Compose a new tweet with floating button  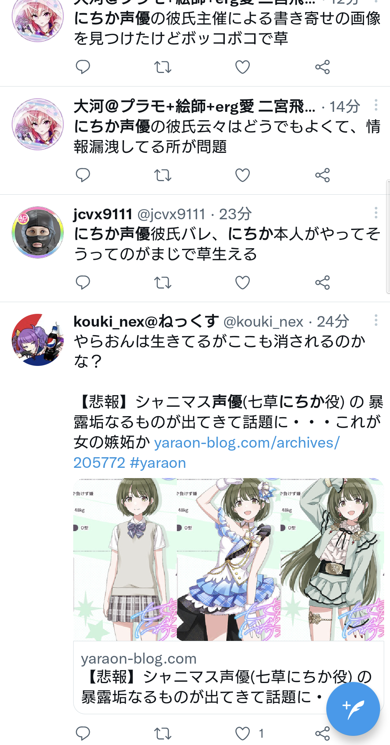click(353, 709)
